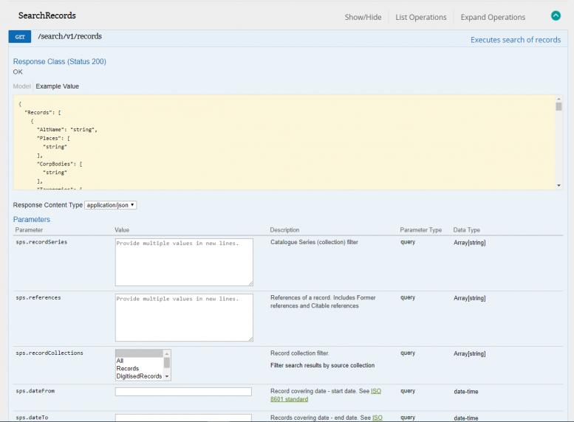This screenshot has width=574, height=422.
Task: Select 'Records' in the recordCollections list
Action: pyautogui.click(x=127, y=368)
